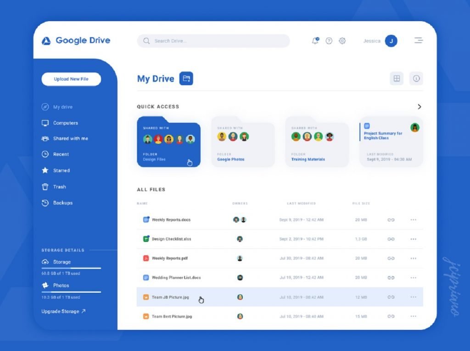The image size is (470, 351).
Task: Open more options for Team JB Picture.jpg
Action: [x=414, y=297]
